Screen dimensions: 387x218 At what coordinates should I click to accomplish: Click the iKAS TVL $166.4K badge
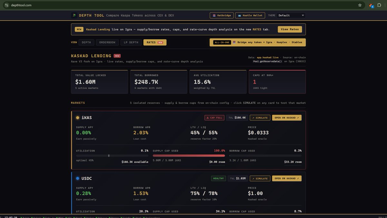[237, 118]
